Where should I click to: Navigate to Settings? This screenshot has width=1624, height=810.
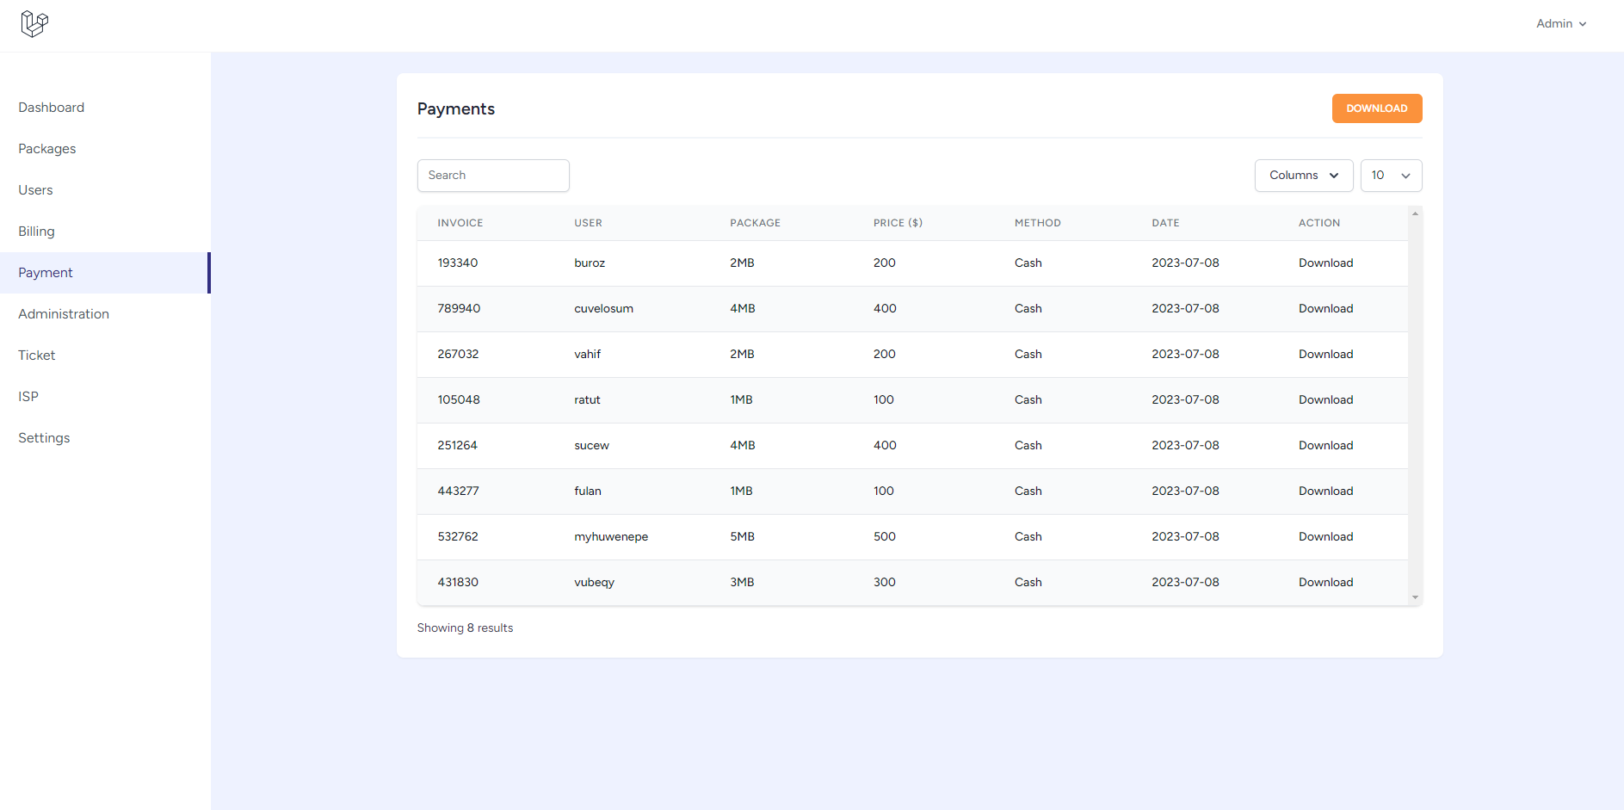click(43, 437)
